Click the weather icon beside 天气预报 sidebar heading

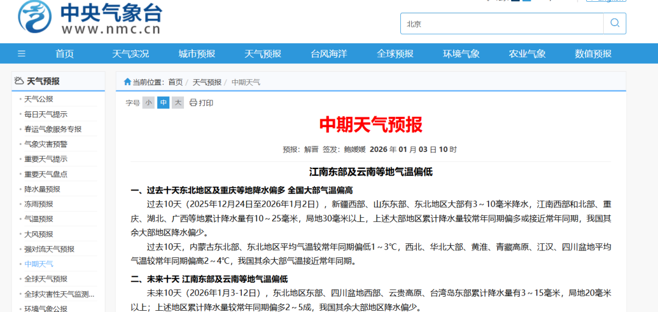pyautogui.click(x=19, y=81)
